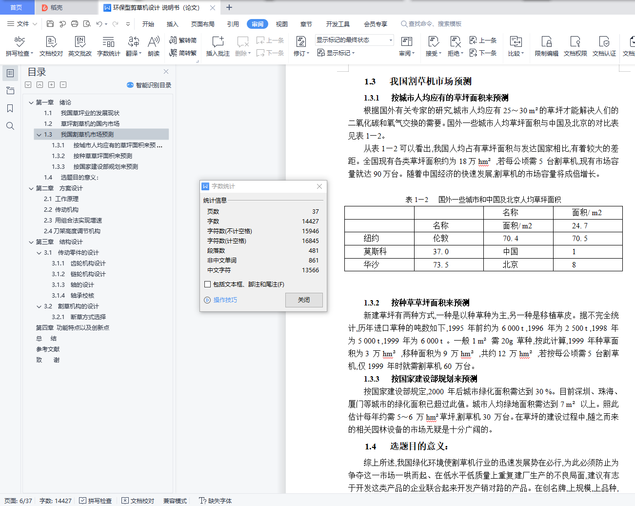Go to next revision 下一条 beside 拒绝
Image resolution: width=635 pixels, height=506 pixels.
coord(483,53)
